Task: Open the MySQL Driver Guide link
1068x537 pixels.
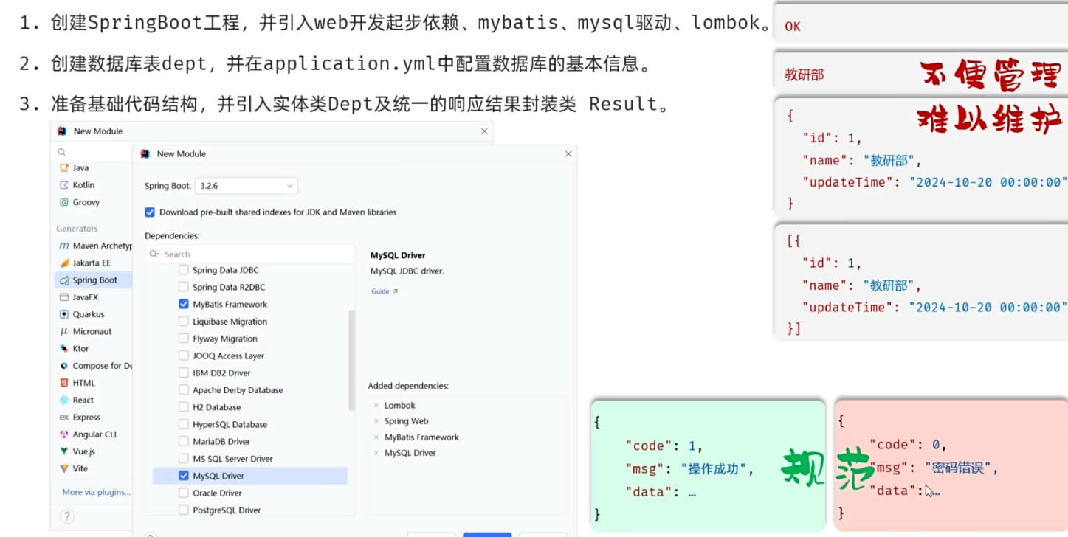Action: click(384, 291)
